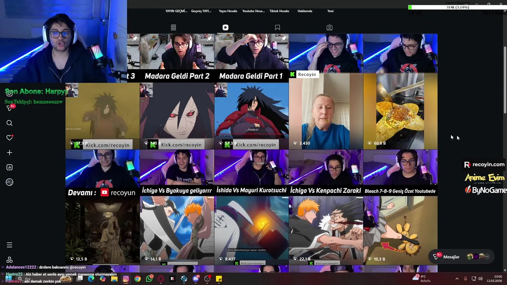Open Meta apps icon at sidebar bottom
Image resolution: width=507 pixels, height=285 pixels.
[10, 260]
